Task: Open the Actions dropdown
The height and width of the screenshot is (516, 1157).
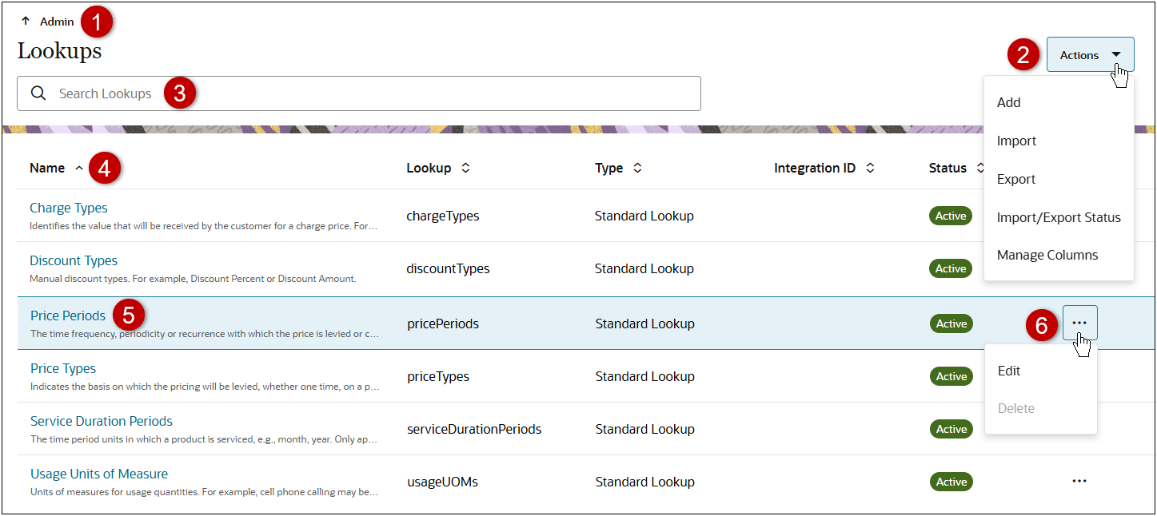Action: pos(1090,54)
